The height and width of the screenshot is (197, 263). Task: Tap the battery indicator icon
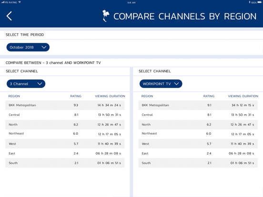[260, 2]
